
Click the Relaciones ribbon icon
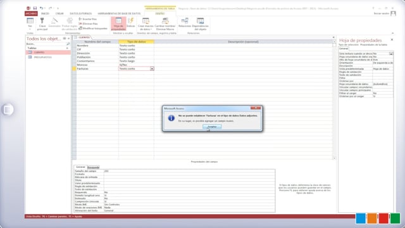(x=185, y=23)
